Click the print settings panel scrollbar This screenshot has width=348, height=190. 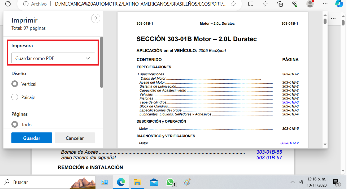(102, 62)
